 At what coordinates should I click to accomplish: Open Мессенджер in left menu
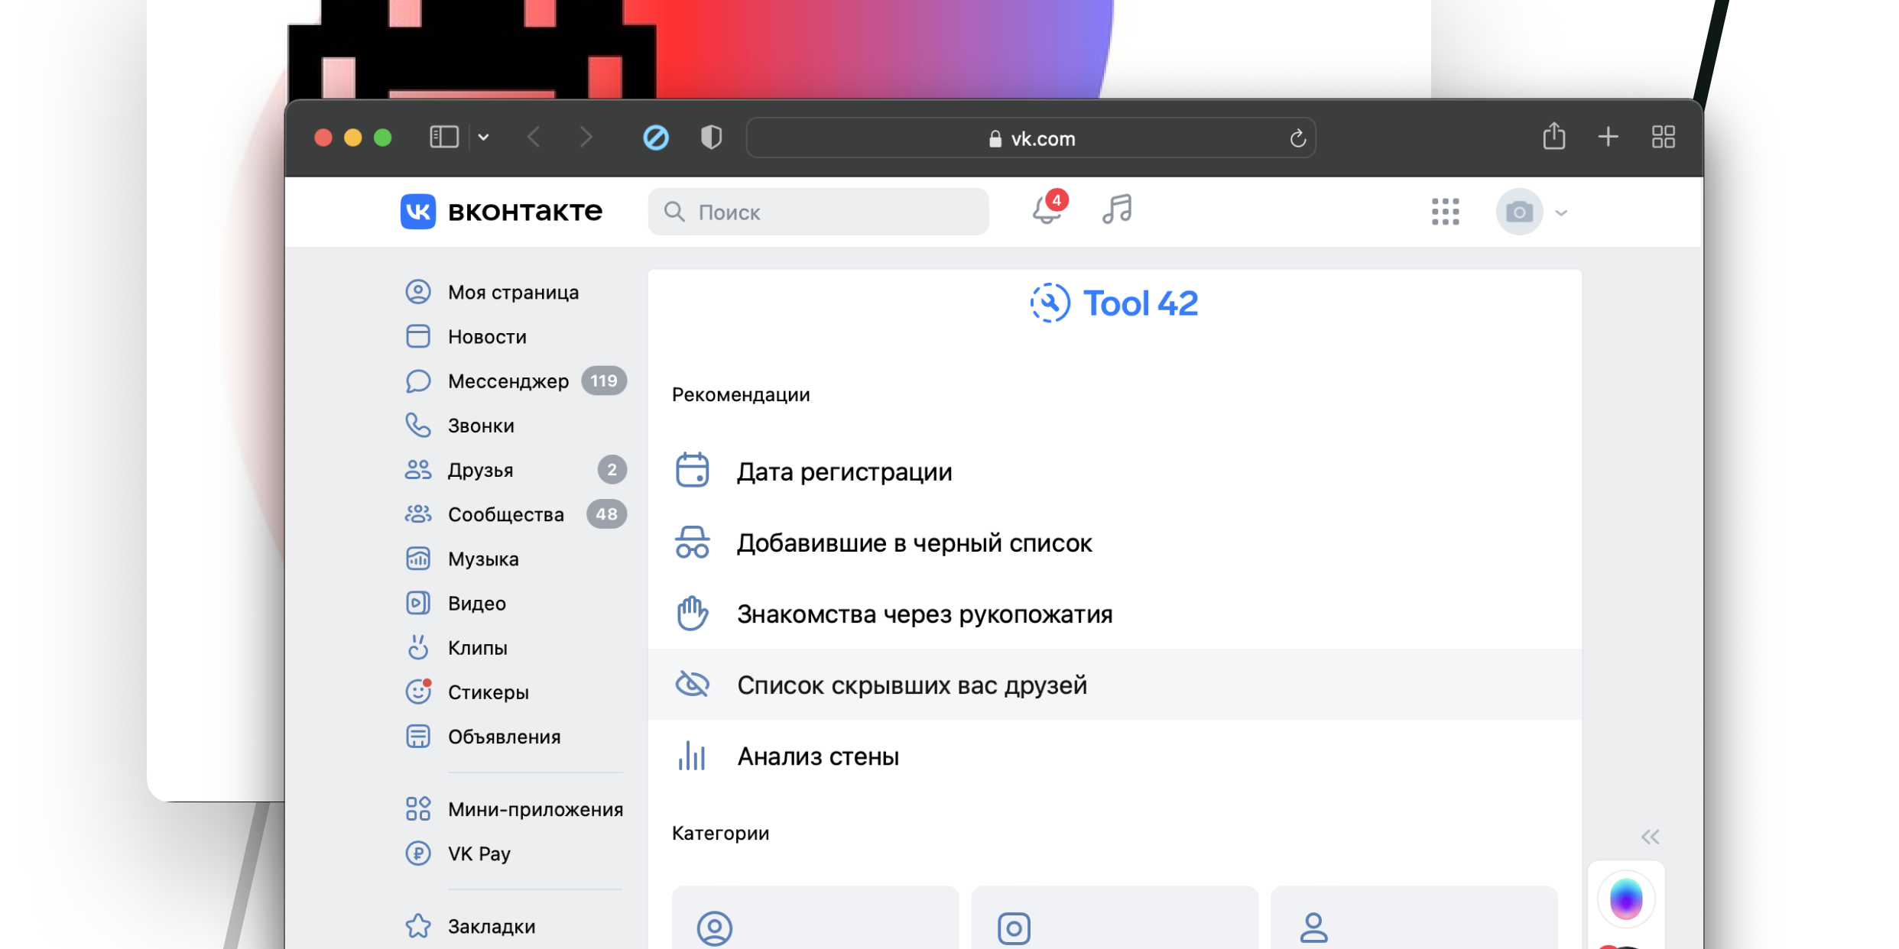click(508, 381)
